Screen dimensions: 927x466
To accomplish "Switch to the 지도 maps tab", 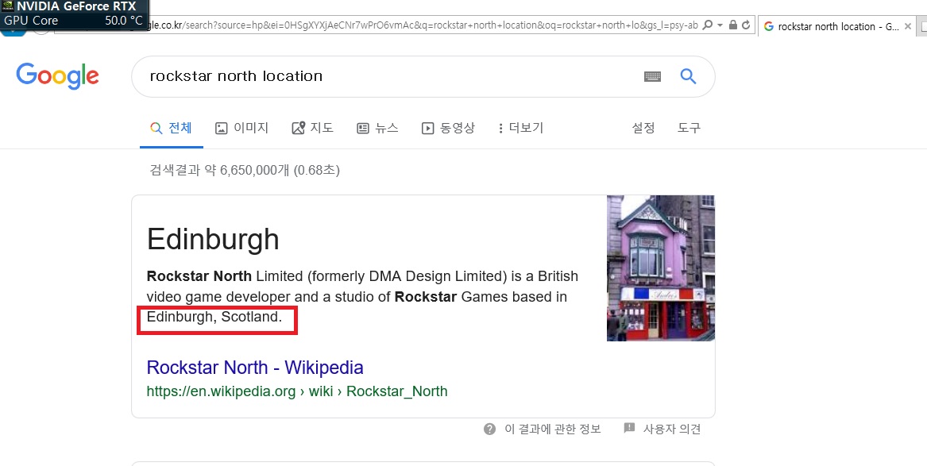I will click(x=313, y=128).
